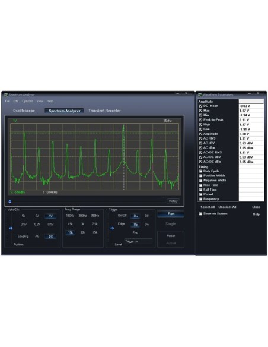Open the Options menu
Screen dimensions: 268x347
(x=27, y=101)
